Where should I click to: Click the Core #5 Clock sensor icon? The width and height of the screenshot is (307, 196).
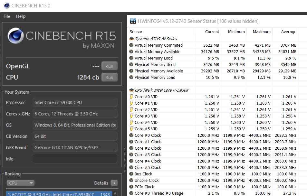tap(131, 167)
